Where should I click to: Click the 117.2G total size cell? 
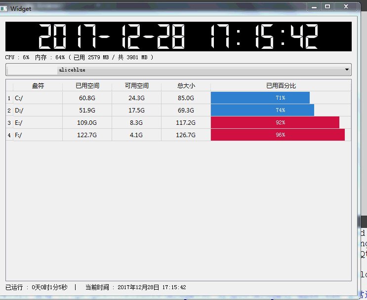(186, 123)
